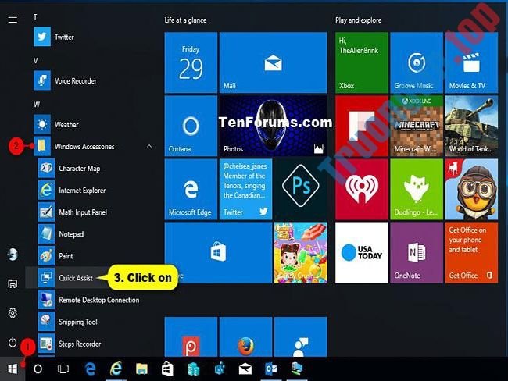Collapse the Windows Accessories folder
Viewport: 508px width, 381px height.
[148, 147]
